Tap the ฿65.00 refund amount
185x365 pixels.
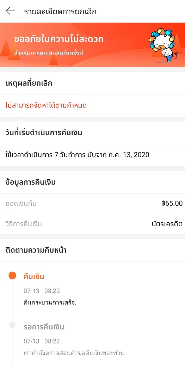pyautogui.click(x=172, y=203)
